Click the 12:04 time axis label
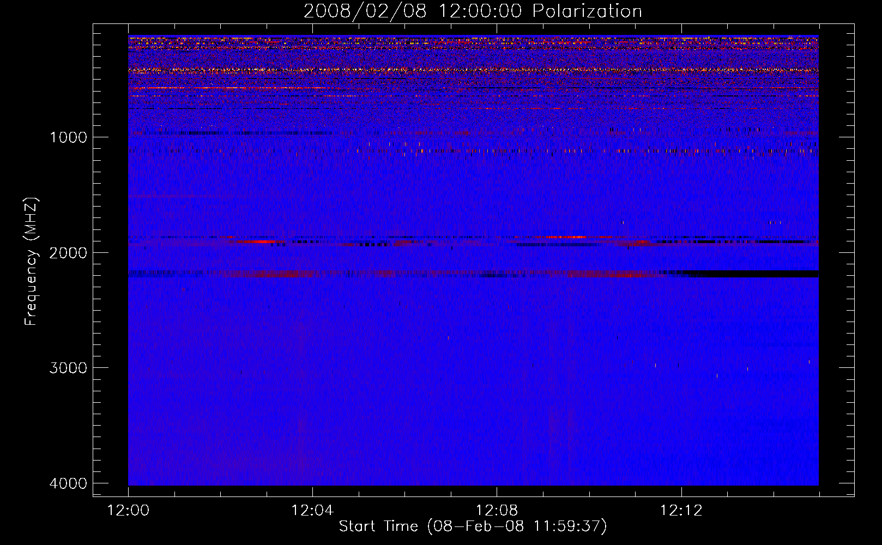The image size is (882, 545). (312, 511)
